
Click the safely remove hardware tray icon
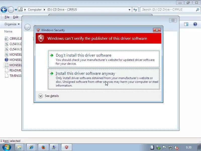pyautogui.click(x=158, y=147)
